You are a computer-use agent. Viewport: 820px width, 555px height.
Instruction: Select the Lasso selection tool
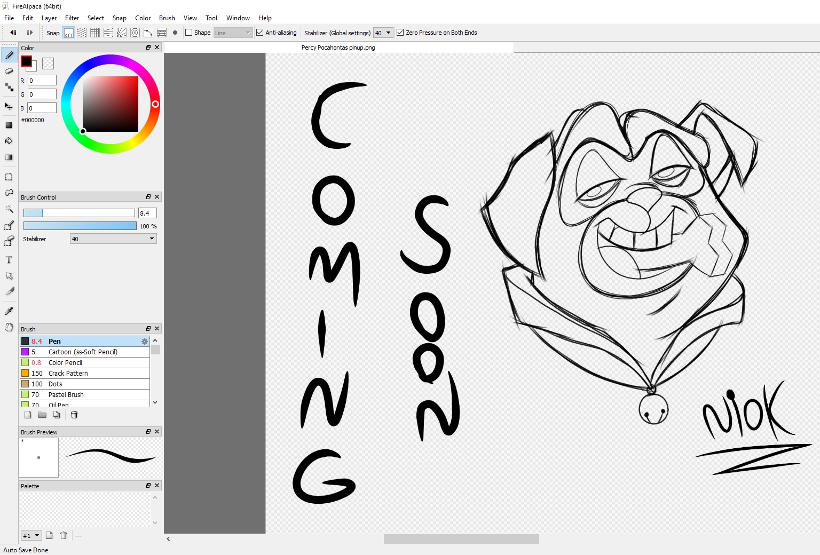(x=9, y=193)
